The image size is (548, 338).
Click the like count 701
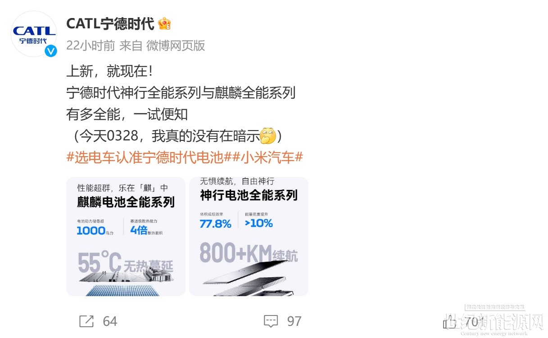(x=475, y=322)
